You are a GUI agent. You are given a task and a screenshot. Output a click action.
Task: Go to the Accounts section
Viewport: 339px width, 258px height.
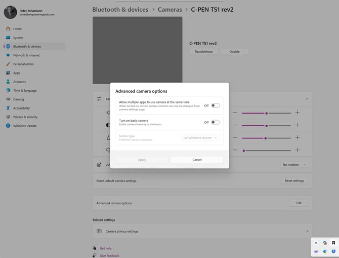(x=19, y=82)
